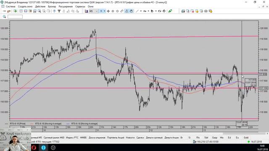
Task: Click the T text tool icon
Action: [59, 11]
